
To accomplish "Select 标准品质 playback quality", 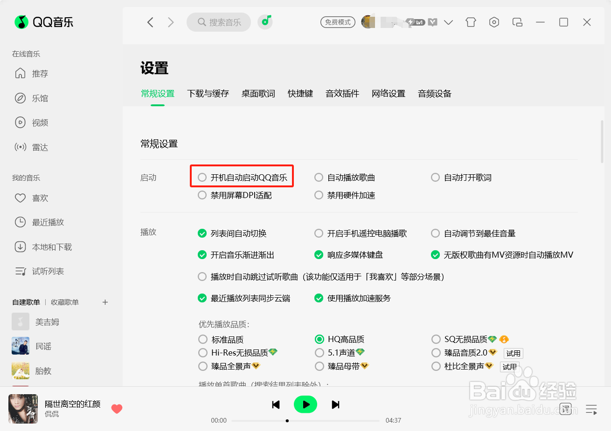I will (202, 339).
